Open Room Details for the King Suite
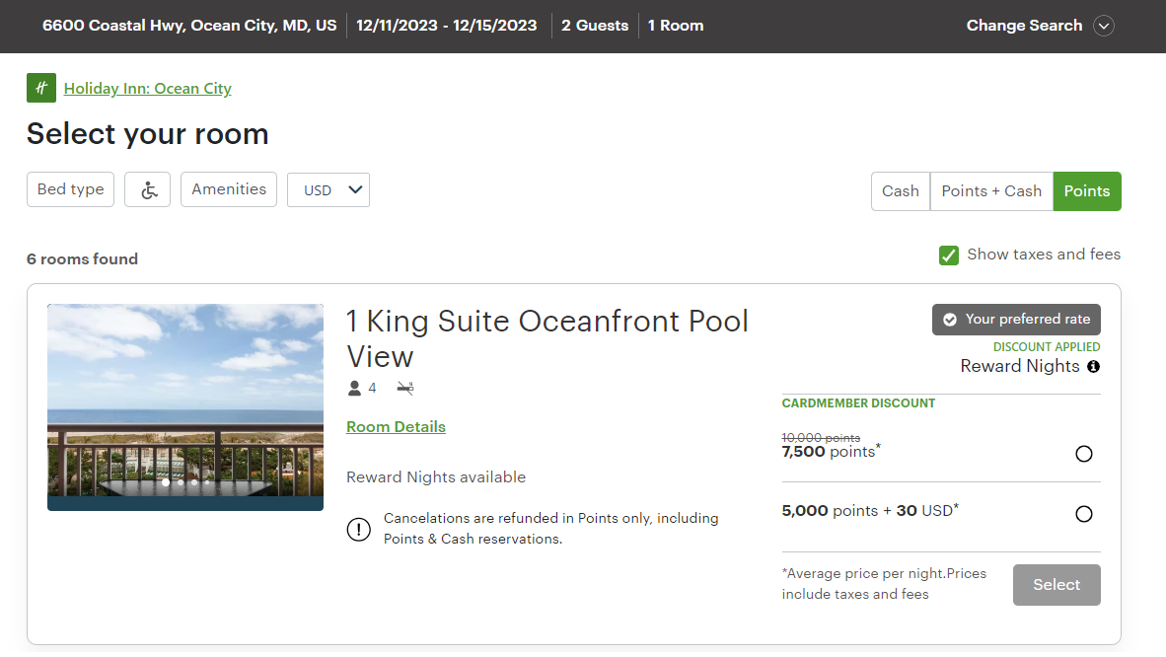Screen dimensions: 1166x657 (x=396, y=427)
